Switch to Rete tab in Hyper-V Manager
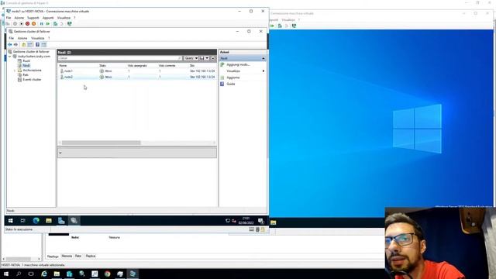496x279 pixels. 78,256
